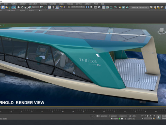This screenshot has height=125, width=166.
Task: Open Select by Name tool
Action: tap(7, 7)
